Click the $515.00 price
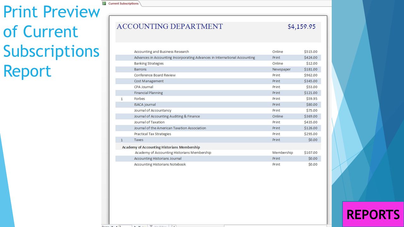The width and height of the screenshot is (404, 227). tap(311, 52)
